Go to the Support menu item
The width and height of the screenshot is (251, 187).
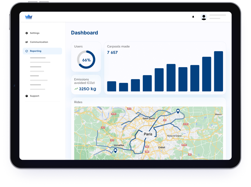click(35, 96)
